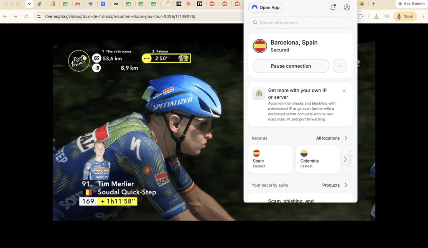
Task: Click 'Get more with your own IP' title
Action: 297,94
